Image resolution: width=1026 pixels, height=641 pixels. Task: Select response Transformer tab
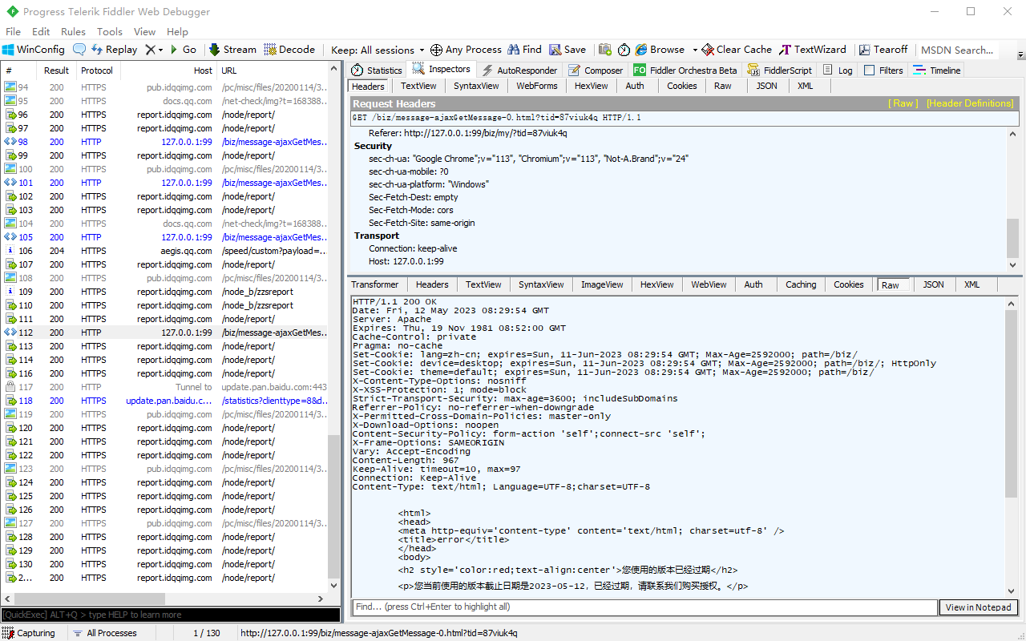coord(374,284)
